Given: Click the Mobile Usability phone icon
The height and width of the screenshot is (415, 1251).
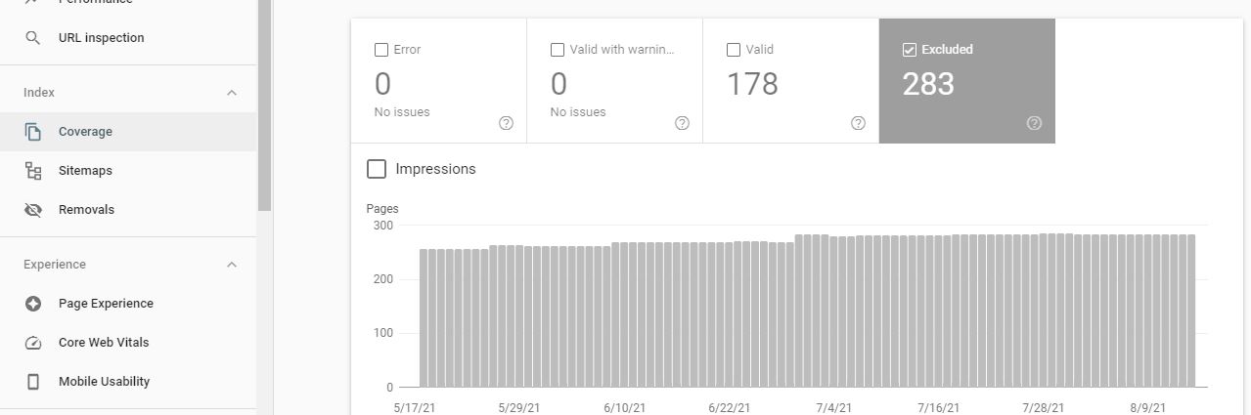Looking at the screenshot, I should pos(33,382).
